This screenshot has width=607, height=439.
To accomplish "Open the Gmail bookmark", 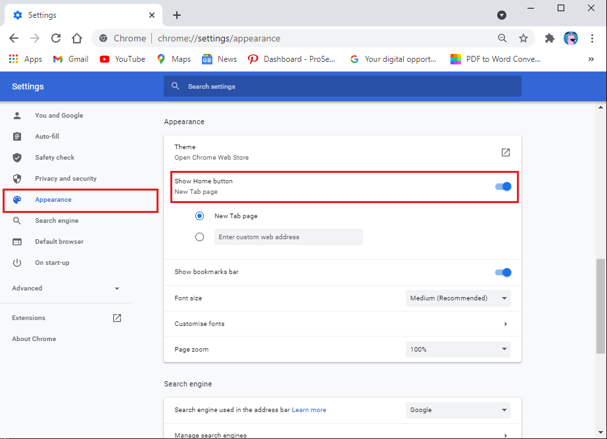I will pyautogui.click(x=71, y=58).
